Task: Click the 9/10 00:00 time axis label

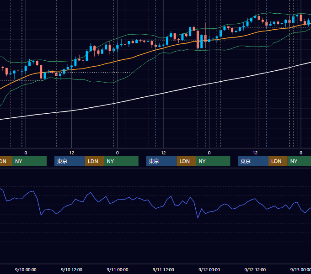Action: tap(26, 269)
